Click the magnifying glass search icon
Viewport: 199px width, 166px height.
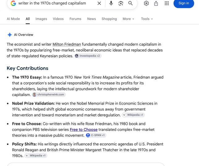[130, 3]
